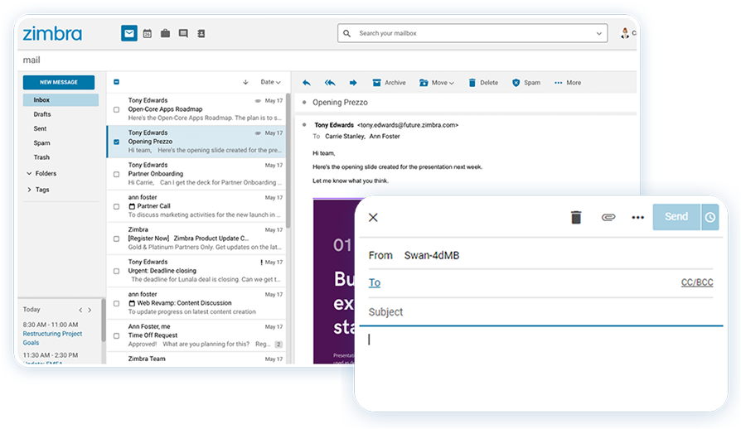741x429 pixels.
Task: Open Restructuring Project Goals event link
Action: (52, 338)
